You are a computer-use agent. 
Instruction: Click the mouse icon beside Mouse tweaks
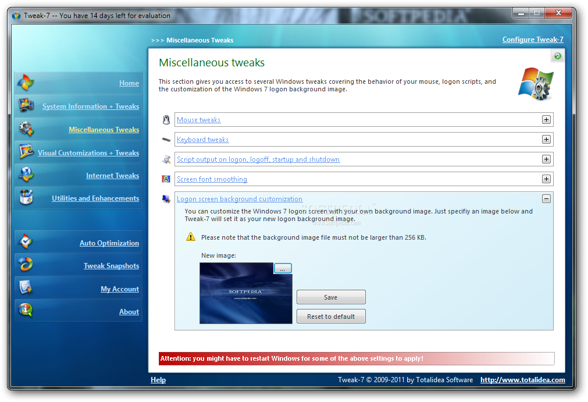click(166, 120)
